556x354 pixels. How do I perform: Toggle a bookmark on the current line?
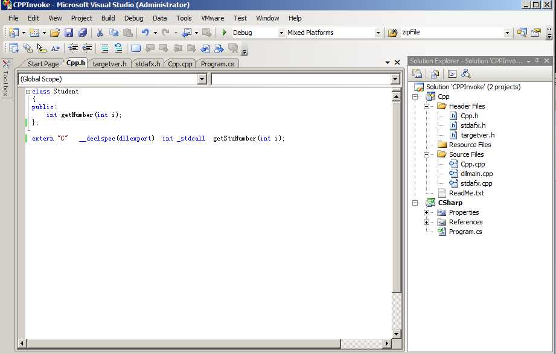tap(135, 48)
